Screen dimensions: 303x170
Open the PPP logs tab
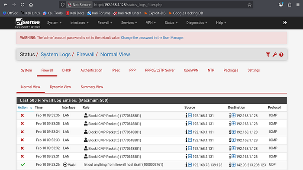(x=132, y=70)
